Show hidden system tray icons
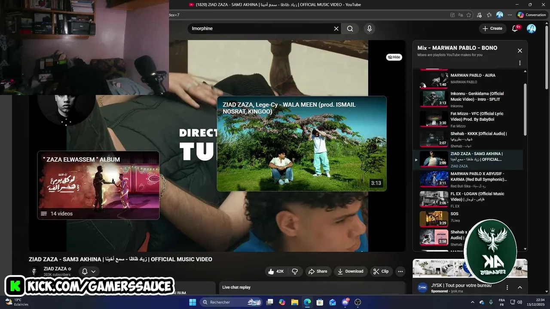The width and height of the screenshot is (550, 309). pos(473,302)
